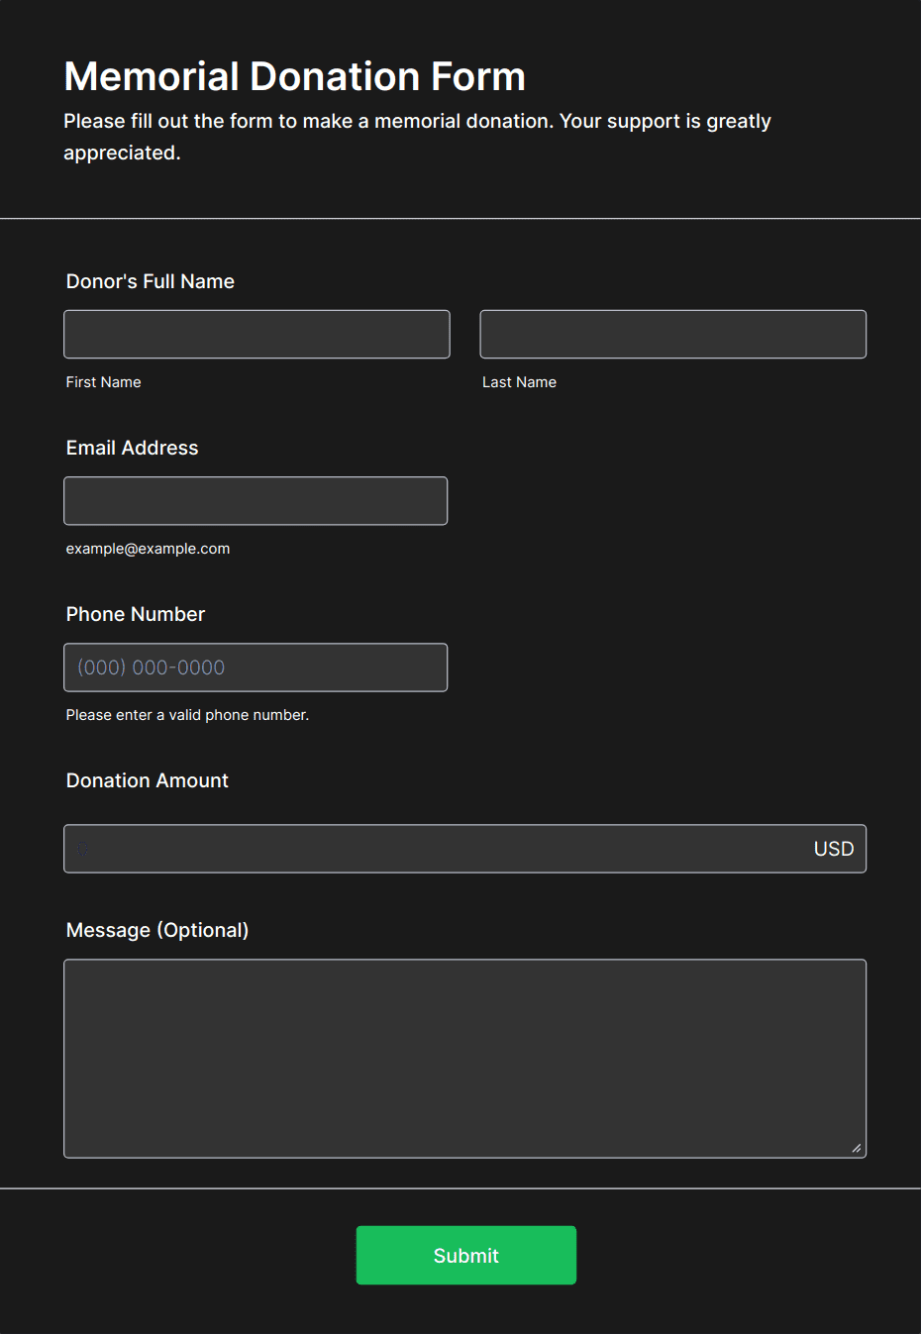Click the "Donor's Full Name" label
Viewport: 921px width, 1334px height.
click(x=151, y=281)
